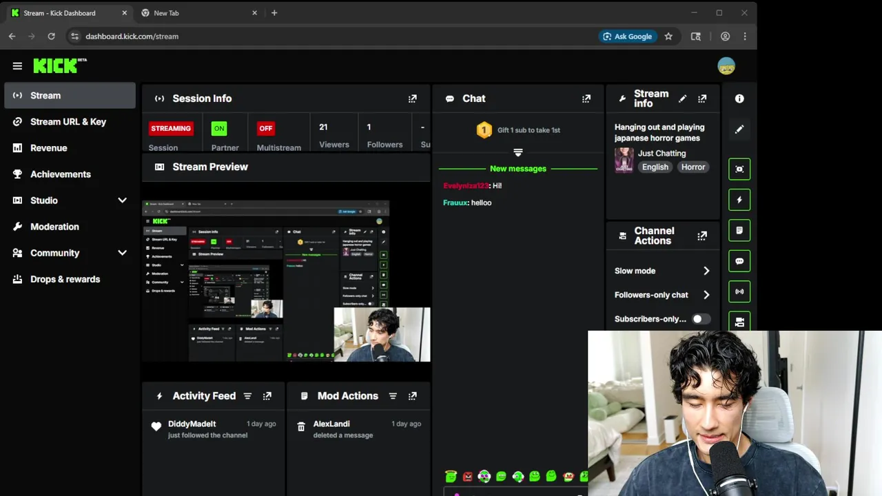Screen dimensions: 882x496
Task: Open Chrome's three-dot menu
Action: pyautogui.click(x=745, y=37)
